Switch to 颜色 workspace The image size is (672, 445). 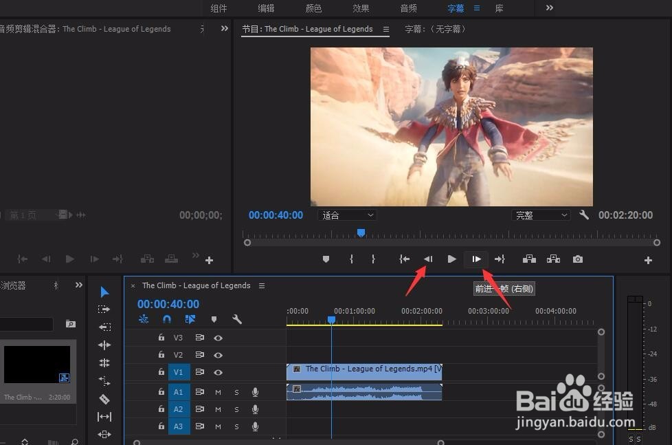coord(314,8)
